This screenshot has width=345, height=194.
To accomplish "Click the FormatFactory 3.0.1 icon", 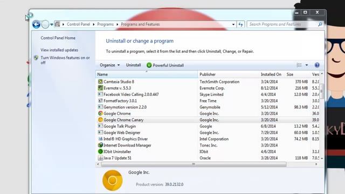I will click(100, 101).
